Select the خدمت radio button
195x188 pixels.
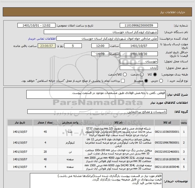[x=142, y=74]
